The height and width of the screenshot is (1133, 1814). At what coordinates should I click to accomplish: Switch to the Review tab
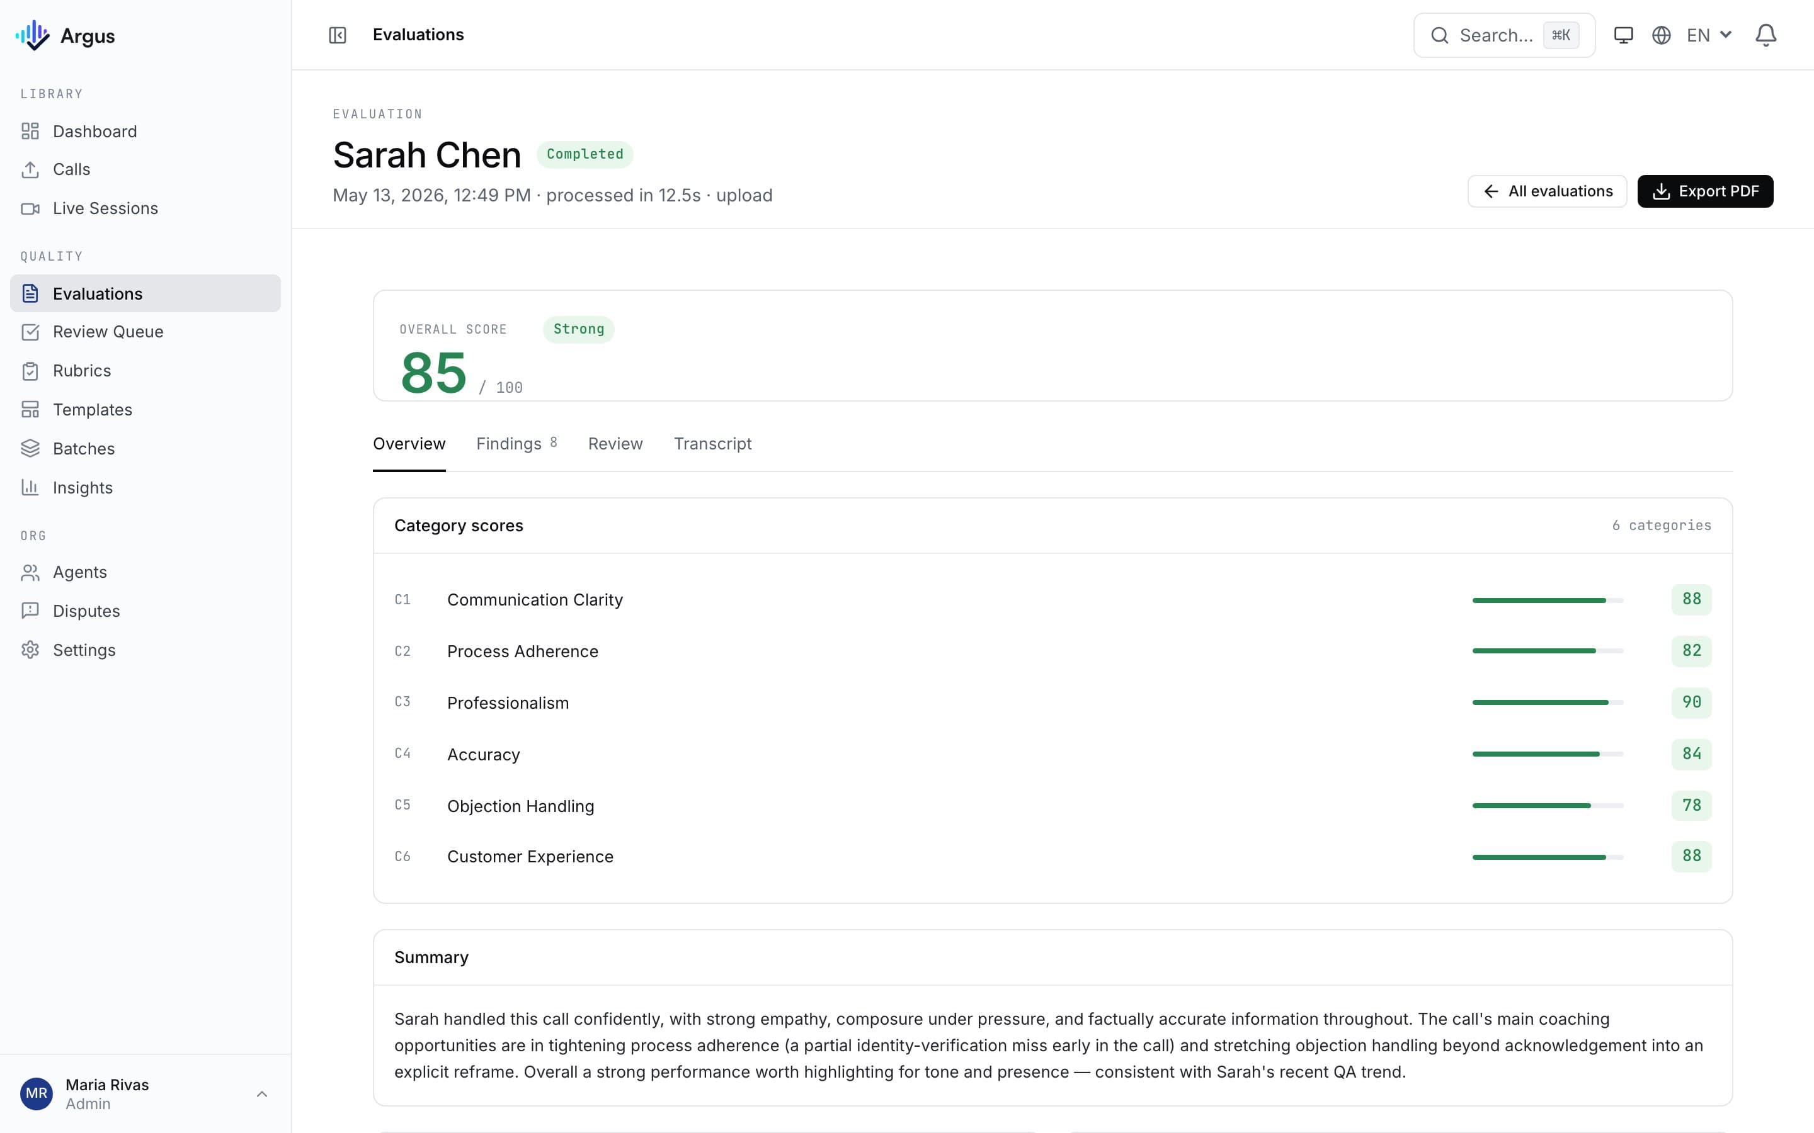click(x=615, y=444)
